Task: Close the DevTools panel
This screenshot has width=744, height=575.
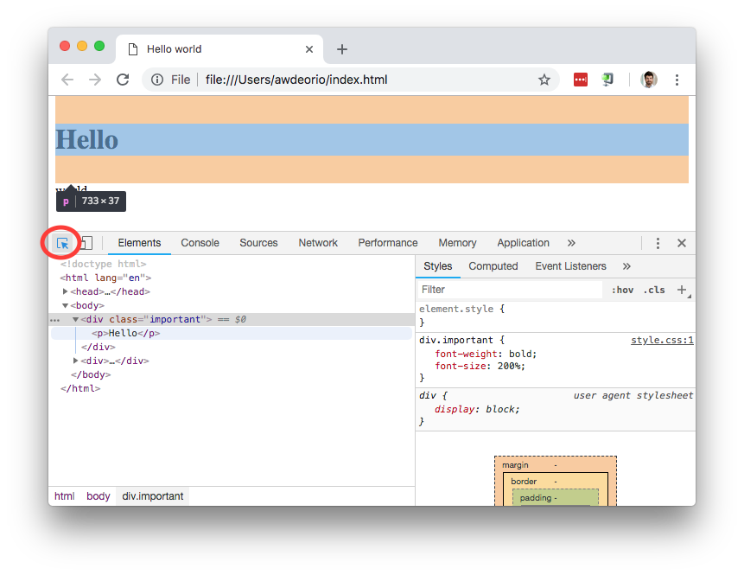Action: (682, 243)
